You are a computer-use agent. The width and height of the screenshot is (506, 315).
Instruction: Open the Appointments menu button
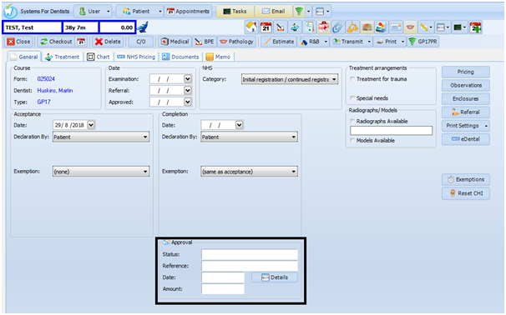point(189,12)
